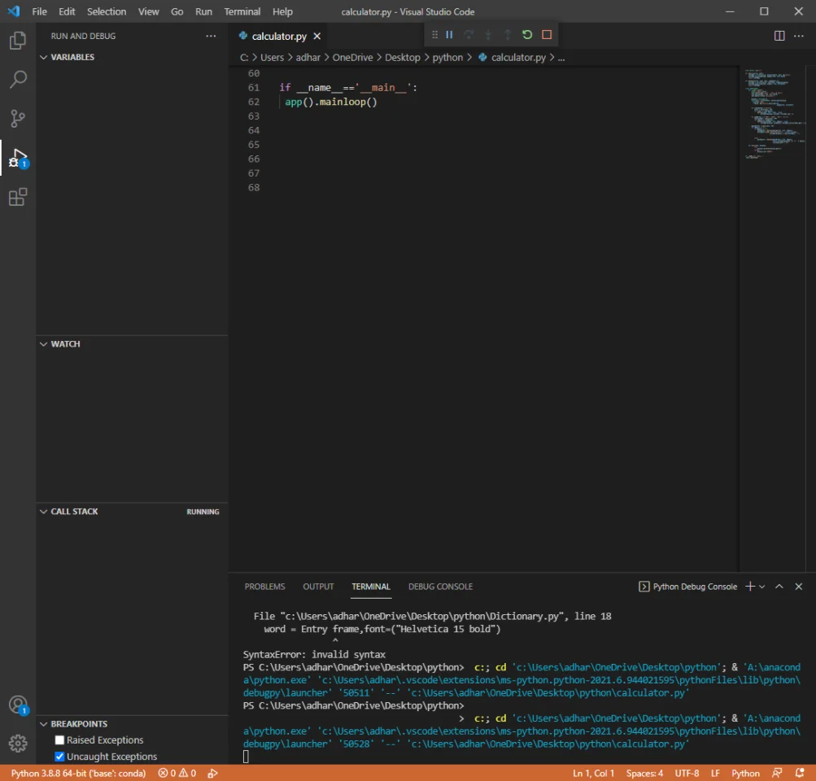Open the Explorer view in activity bar
Screen dimensions: 816x781
[18, 41]
